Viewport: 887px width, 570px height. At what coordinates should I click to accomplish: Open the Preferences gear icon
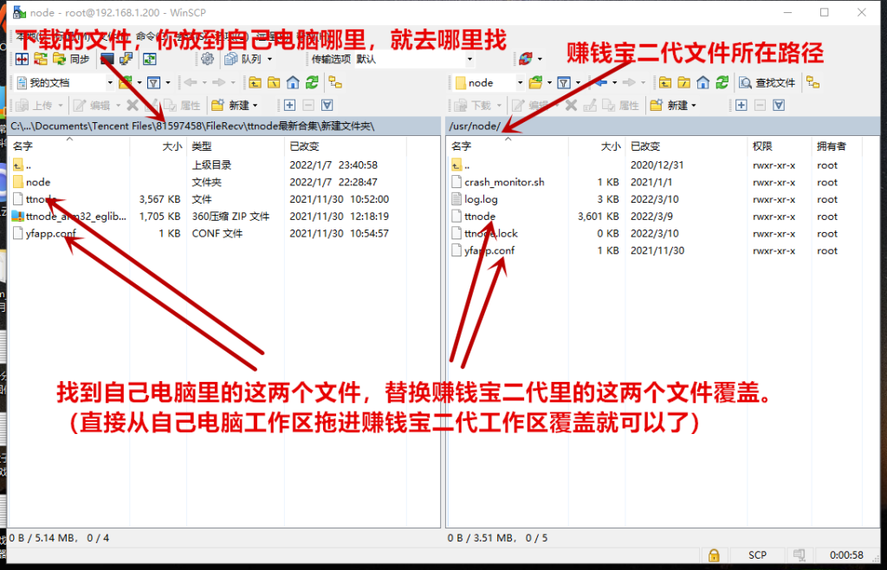207,59
